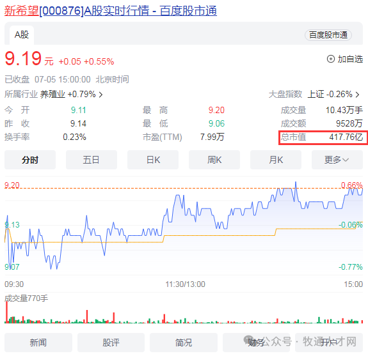Screen dimensions: 368x356
Task: Click the 换手率 value 0.23%
Action: [x=75, y=137]
